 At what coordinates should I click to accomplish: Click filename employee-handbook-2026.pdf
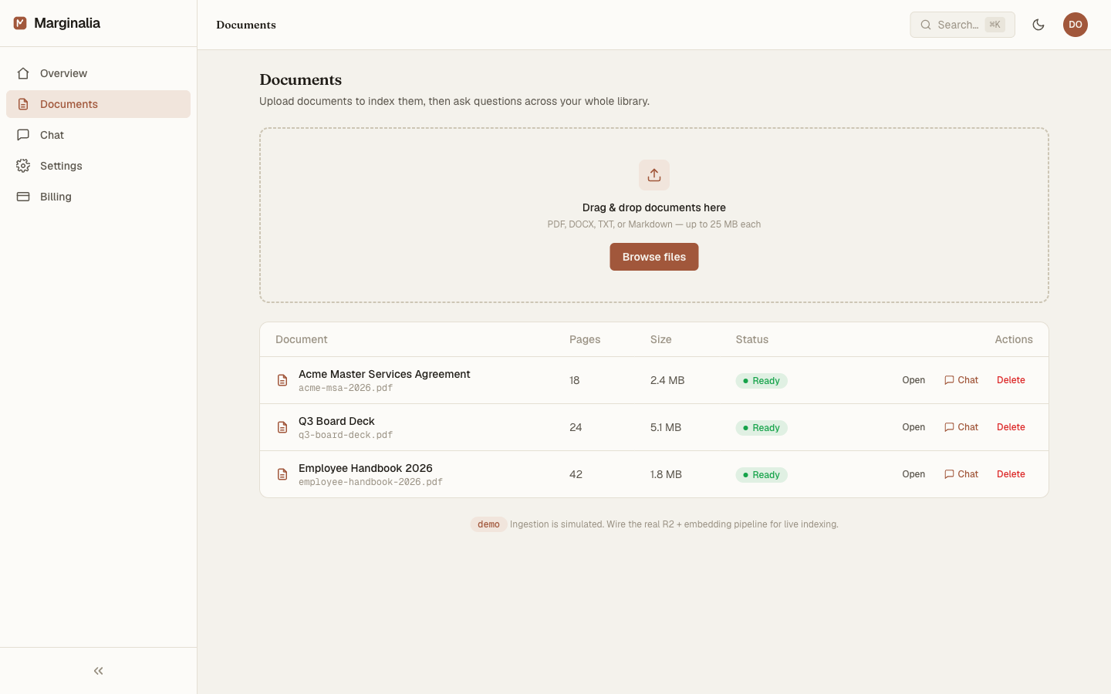coord(370,482)
